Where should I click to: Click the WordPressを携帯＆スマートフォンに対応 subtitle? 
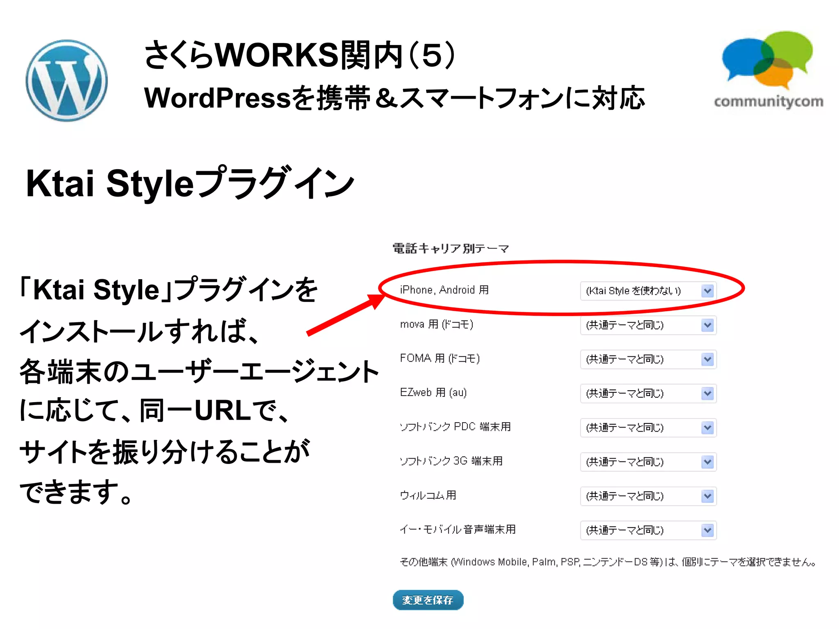pos(395,98)
